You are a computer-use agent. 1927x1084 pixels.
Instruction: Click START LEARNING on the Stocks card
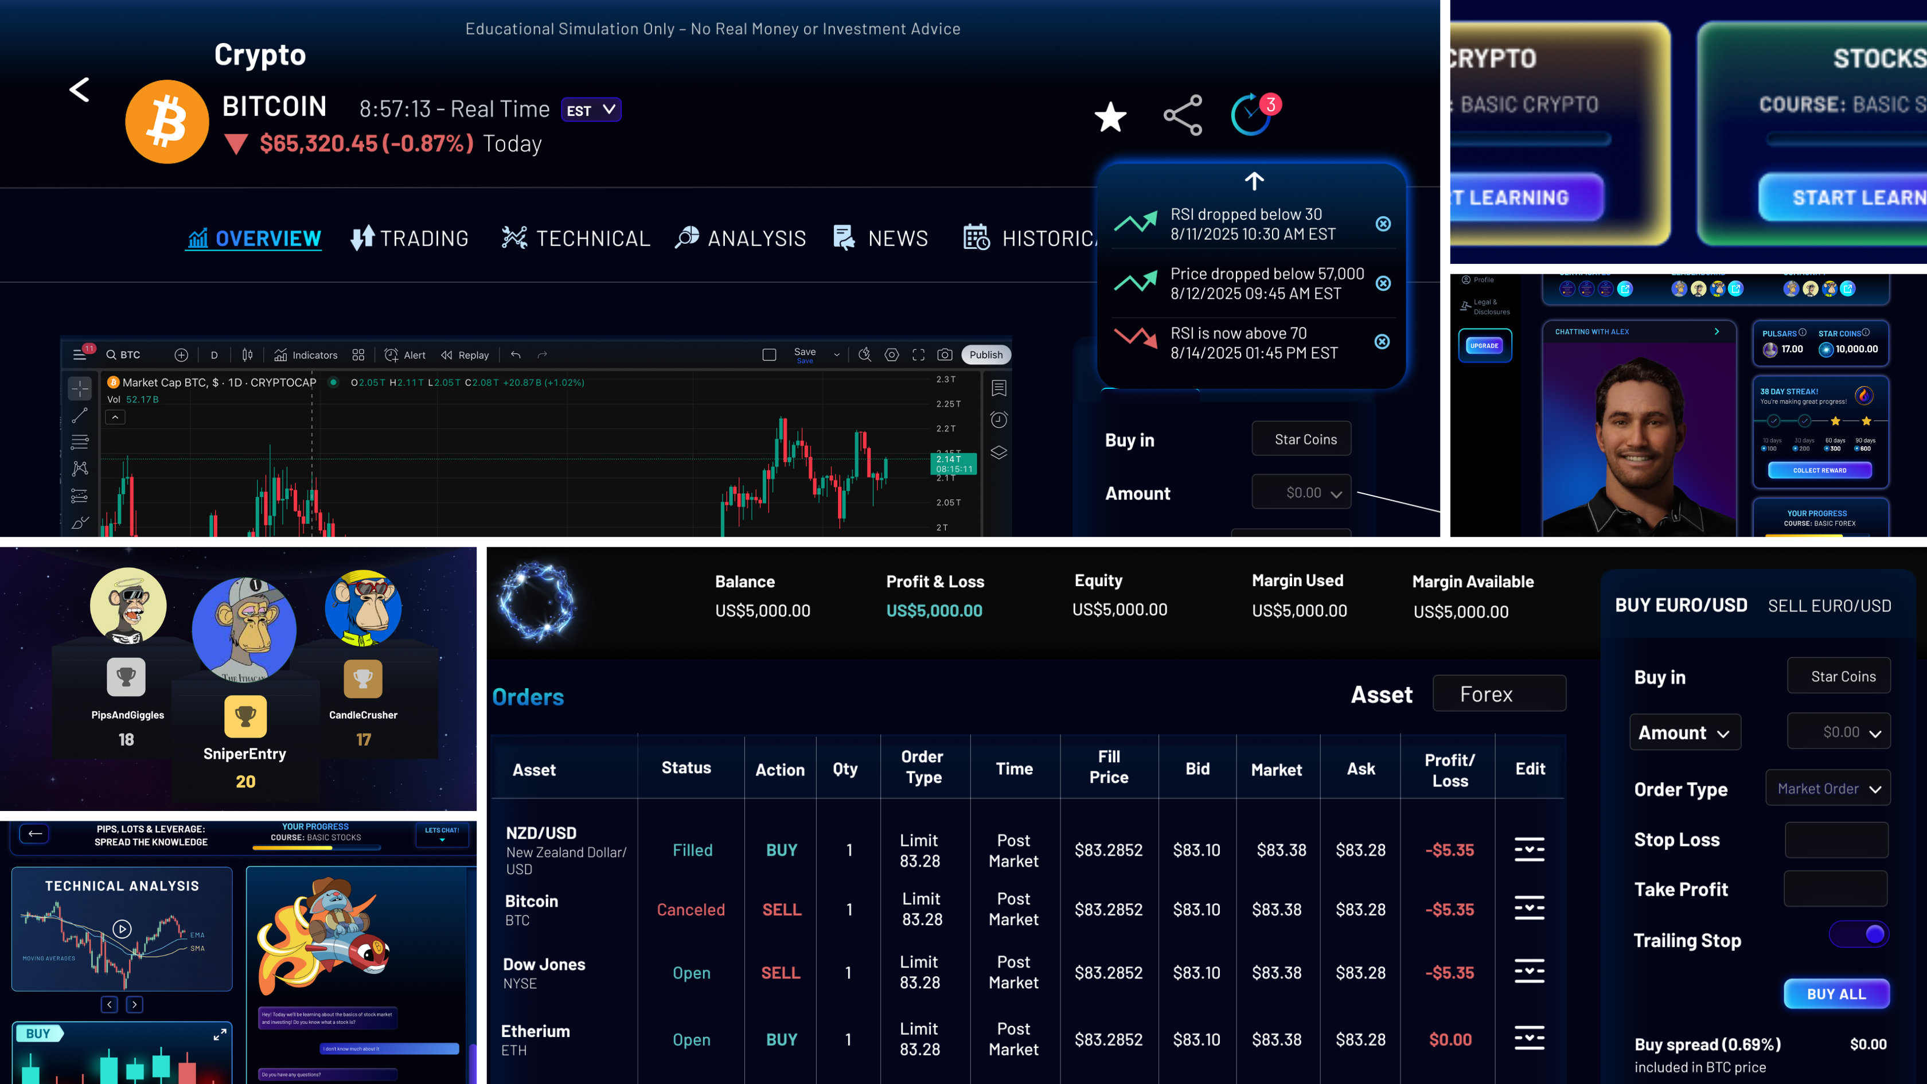pos(1843,197)
